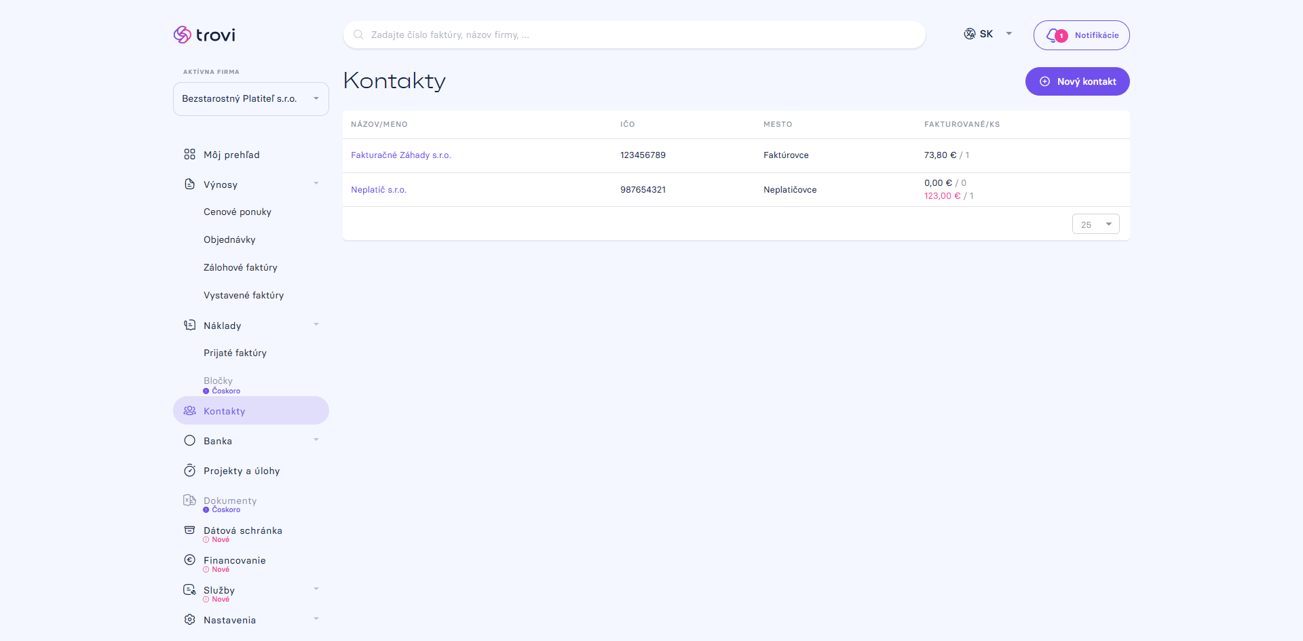Open contact Neplatič s.r.o.

pyautogui.click(x=379, y=190)
